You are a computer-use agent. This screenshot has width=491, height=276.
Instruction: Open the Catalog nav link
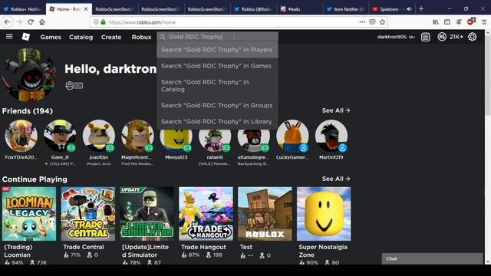tap(81, 37)
